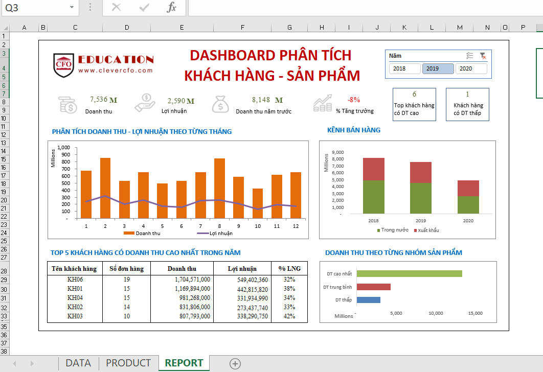Click the Insert Function fx icon
Screen dimensions: 543x372
172,8
